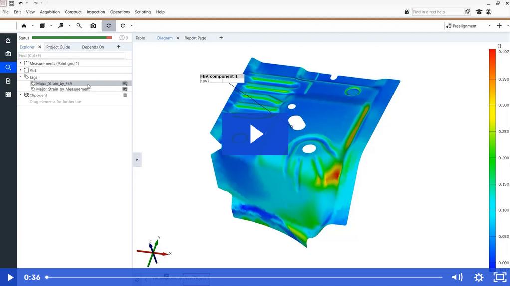Open the report document icon in sidebar
The image size is (510, 286).
click(x=8, y=81)
